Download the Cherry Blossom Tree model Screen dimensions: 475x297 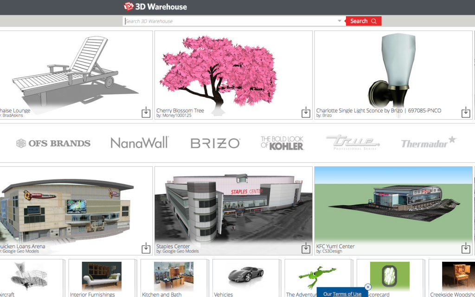pos(306,112)
